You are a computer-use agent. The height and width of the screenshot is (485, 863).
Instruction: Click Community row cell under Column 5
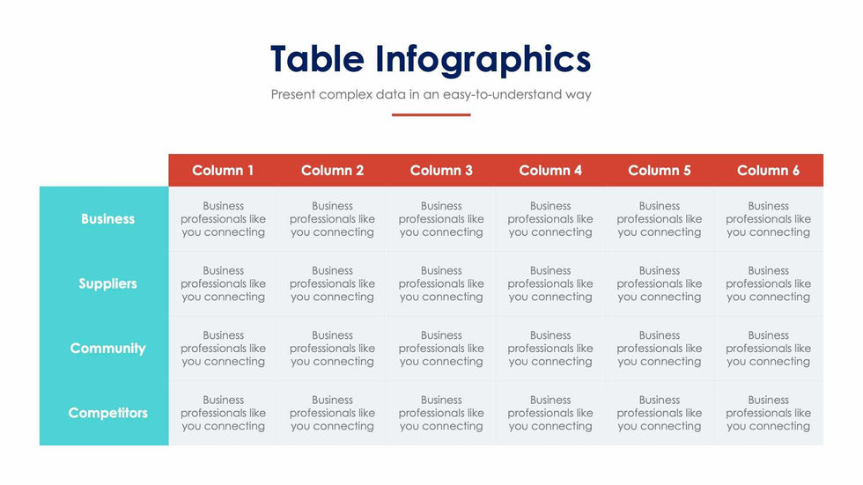tap(660, 349)
